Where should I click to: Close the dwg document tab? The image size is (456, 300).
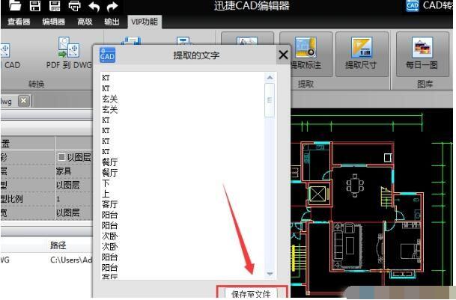tap(23, 100)
